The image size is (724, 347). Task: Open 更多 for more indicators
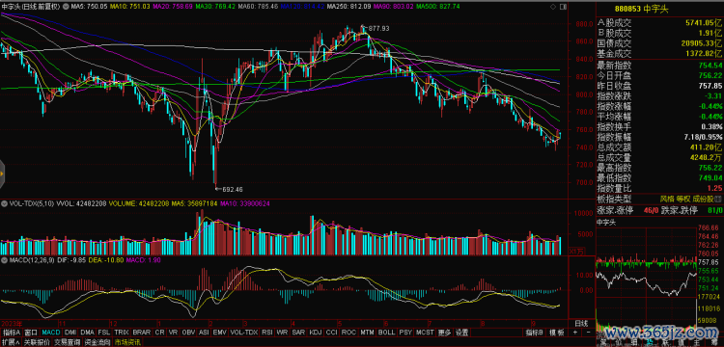[445, 333]
